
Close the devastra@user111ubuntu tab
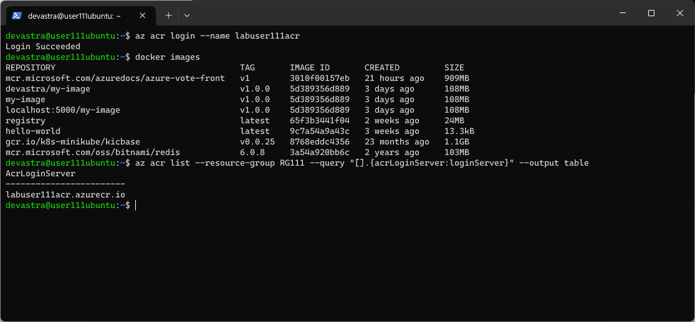(x=142, y=16)
